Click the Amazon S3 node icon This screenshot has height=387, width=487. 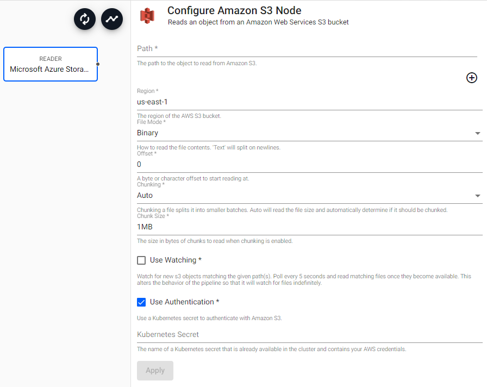pyautogui.click(x=147, y=16)
